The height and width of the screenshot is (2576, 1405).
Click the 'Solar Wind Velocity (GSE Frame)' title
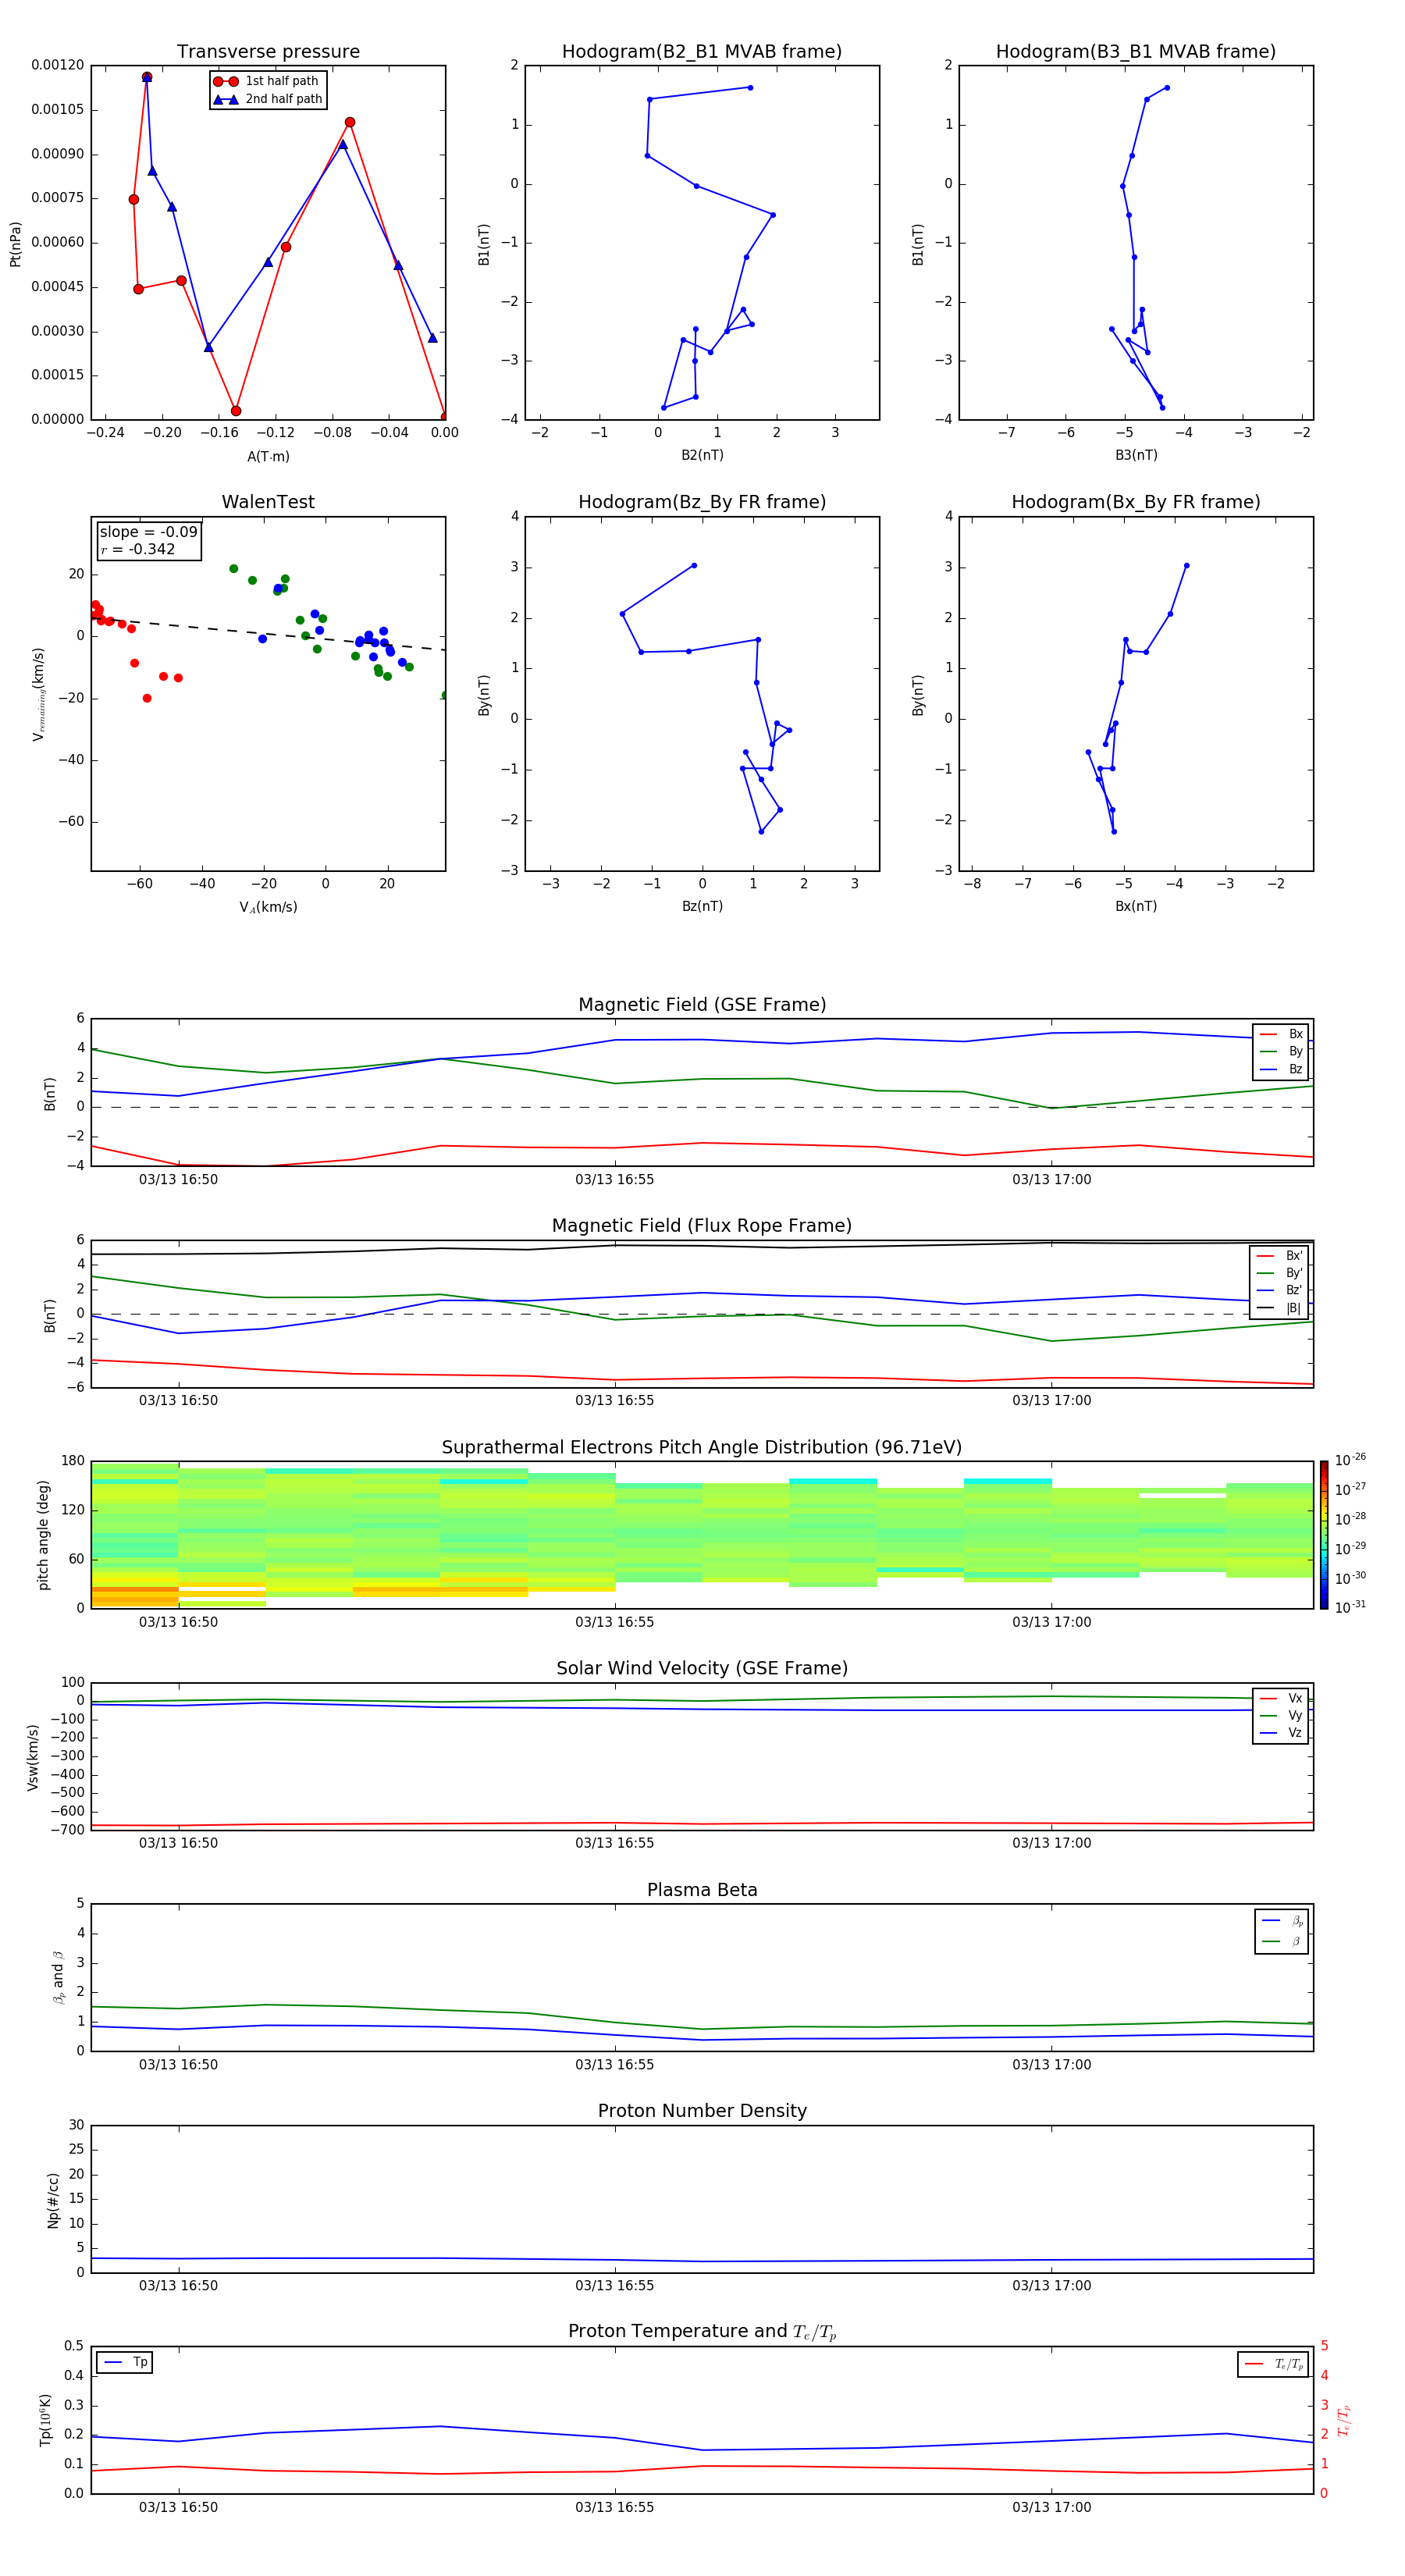[x=702, y=1668]
